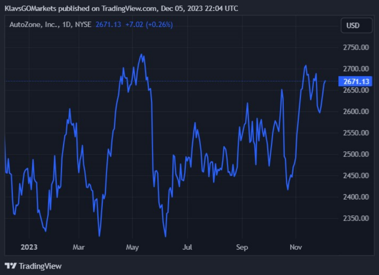Click the 2450.00 price axis label
This screenshot has width=379, height=275.
pos(356,176)
